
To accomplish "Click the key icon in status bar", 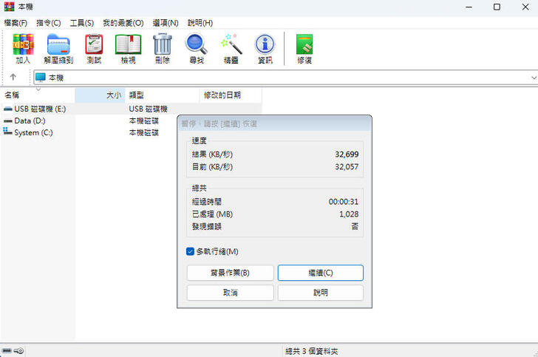I will point(19,351).
